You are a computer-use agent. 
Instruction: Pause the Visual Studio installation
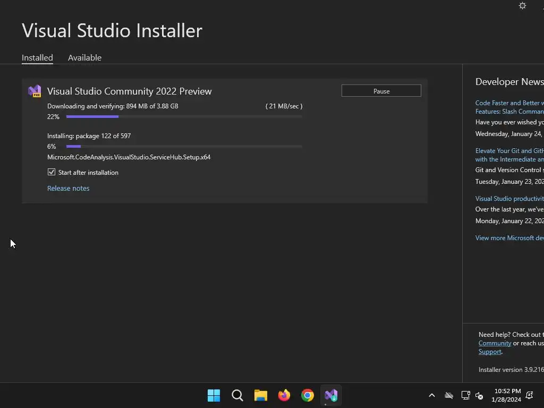pos(381,91)
